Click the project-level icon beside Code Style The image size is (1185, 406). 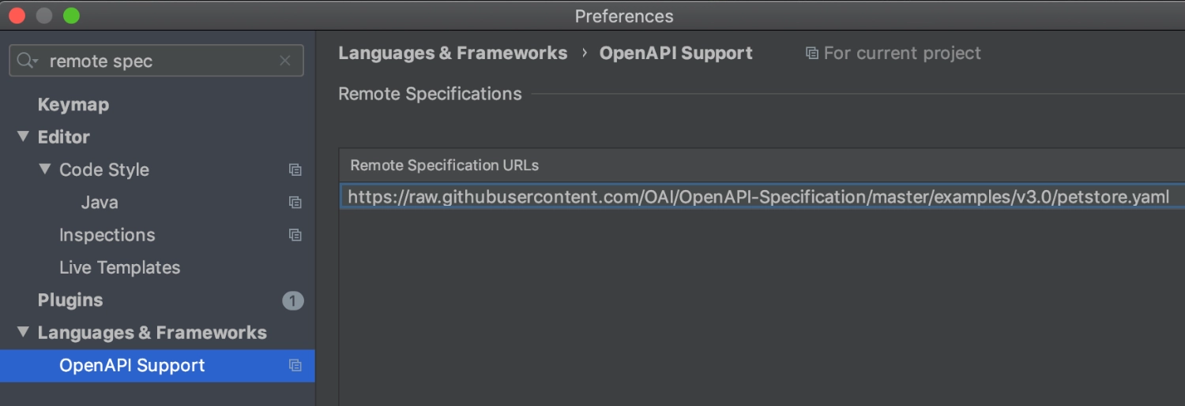pyautogui.click(x=295, y=169)
